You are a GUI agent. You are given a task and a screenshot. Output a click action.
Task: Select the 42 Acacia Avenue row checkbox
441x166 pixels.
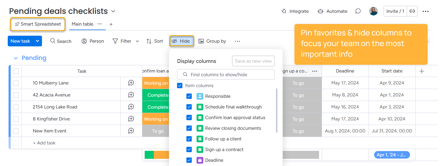[x=16, y=95]
